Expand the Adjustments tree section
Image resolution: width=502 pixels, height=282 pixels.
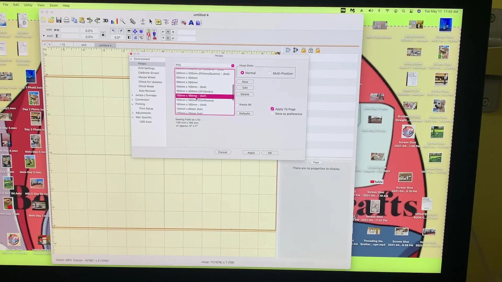(133, 113)
